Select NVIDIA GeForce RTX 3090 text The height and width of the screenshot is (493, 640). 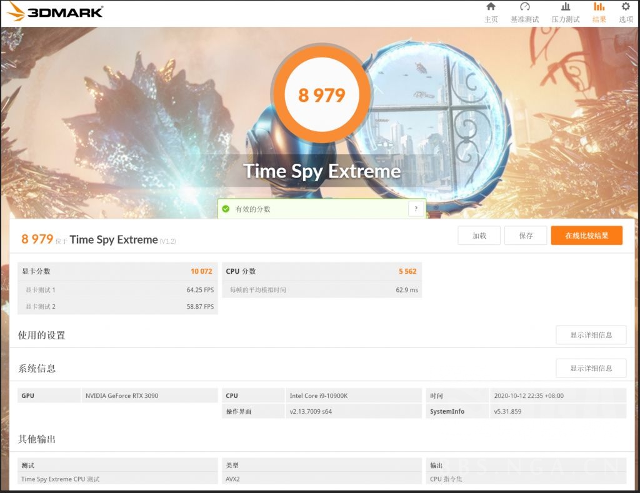tap(122, 396)
